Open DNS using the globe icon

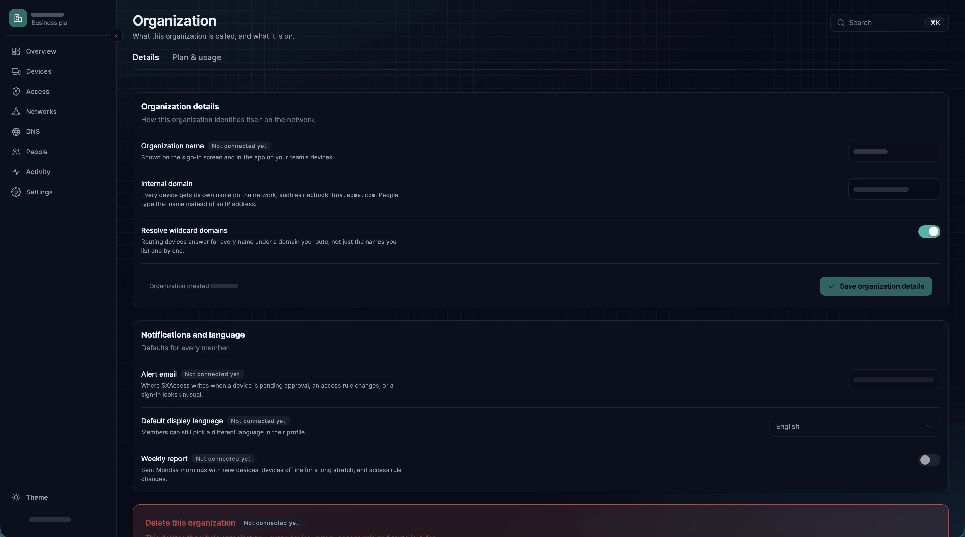pos(16,131)
